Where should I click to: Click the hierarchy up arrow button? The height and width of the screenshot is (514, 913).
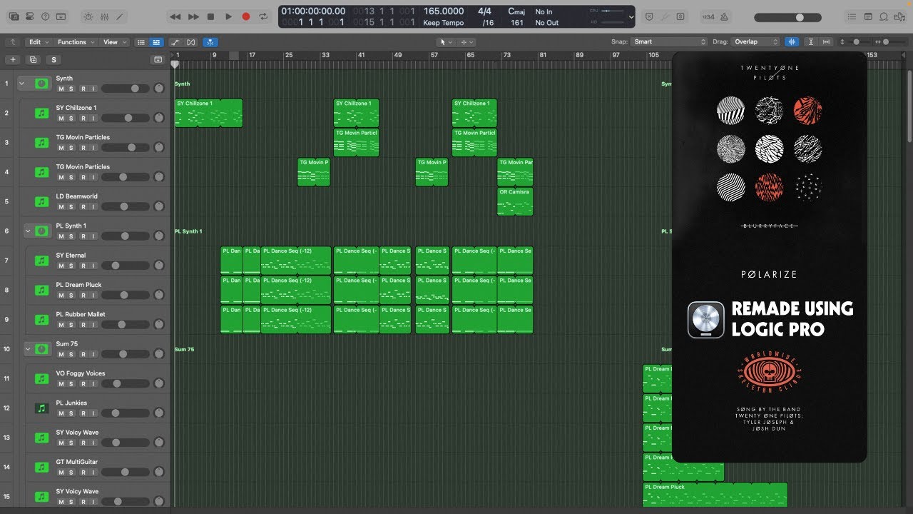(13, 42)
